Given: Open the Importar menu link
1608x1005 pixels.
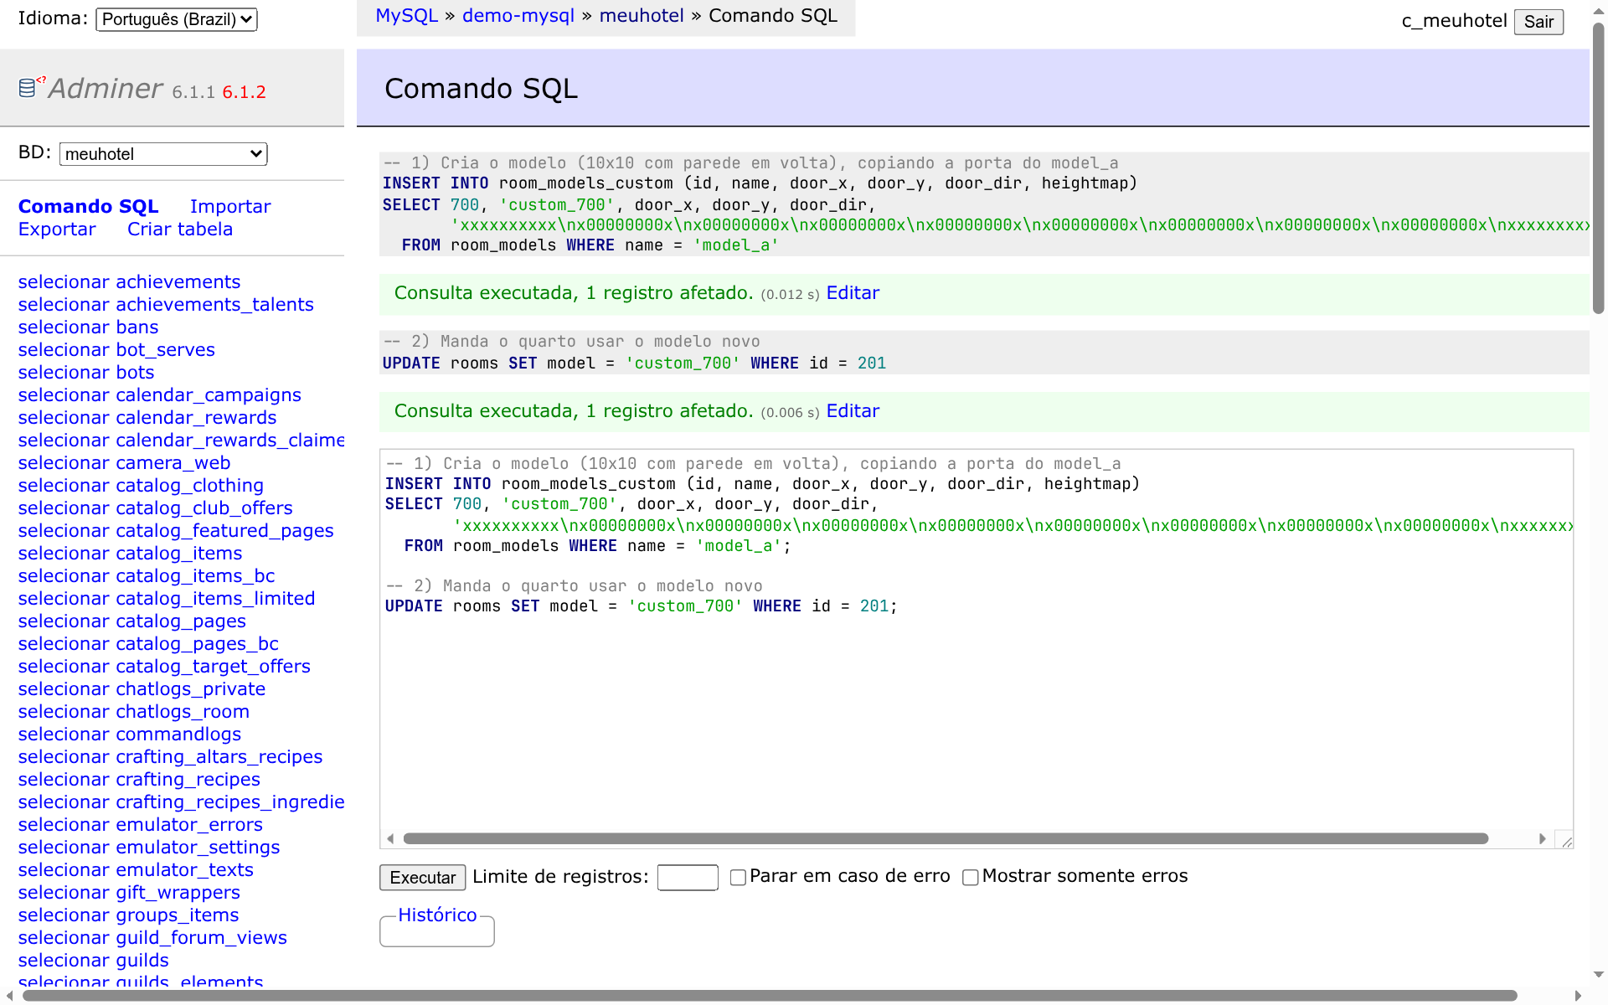Looking at the screenshot, I should (x=230, y=206).
